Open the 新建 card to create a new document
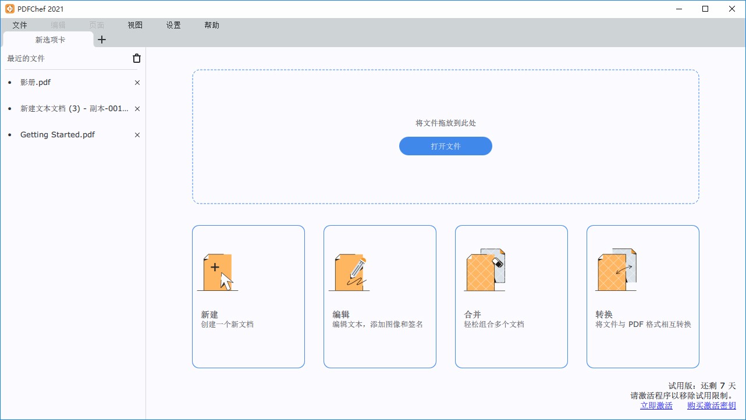Image resolution: width=746 pixels, height=420 pixels. tap(248, 297)
